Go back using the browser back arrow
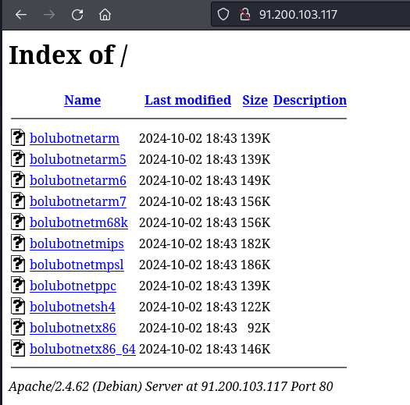This screenshot has height=405, width=410. (x=21, y=15)
